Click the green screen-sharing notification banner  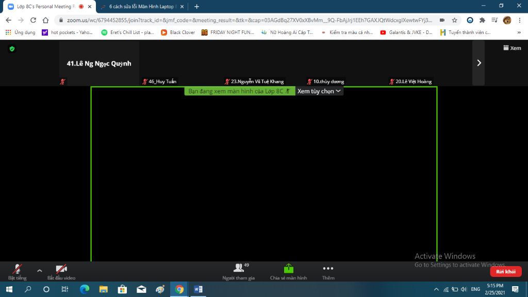tap(240, 91)
